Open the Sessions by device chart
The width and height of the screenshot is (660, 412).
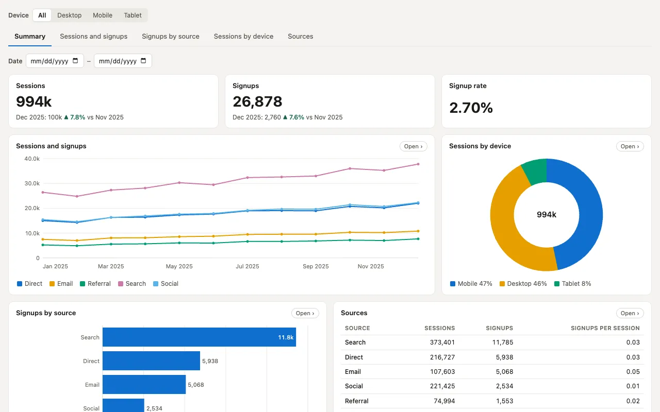click(x=630, y=146)
